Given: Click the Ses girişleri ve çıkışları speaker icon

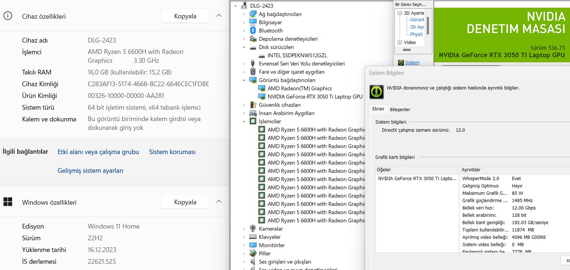Looking at the screenshot, I should click(253, 262).
